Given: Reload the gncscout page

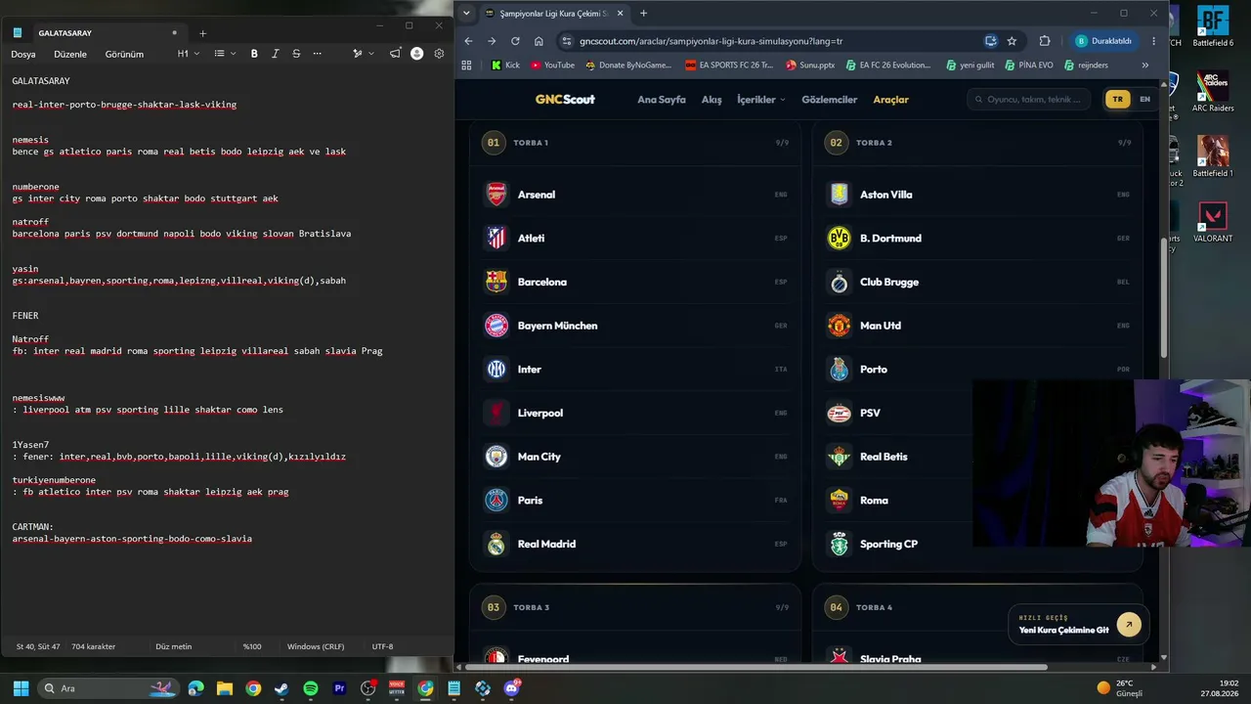Looking at the screenshot, I should [x=515, y=41].
